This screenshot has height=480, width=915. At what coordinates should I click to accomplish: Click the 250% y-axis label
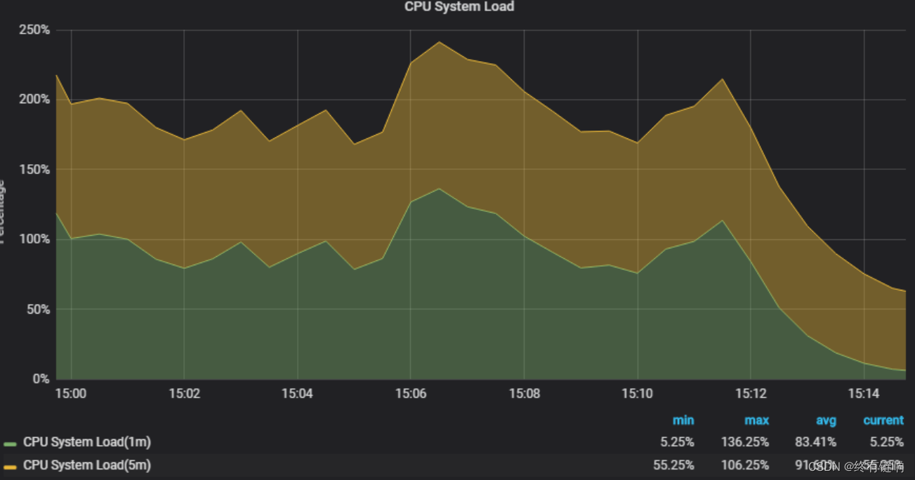coord(34,30)
